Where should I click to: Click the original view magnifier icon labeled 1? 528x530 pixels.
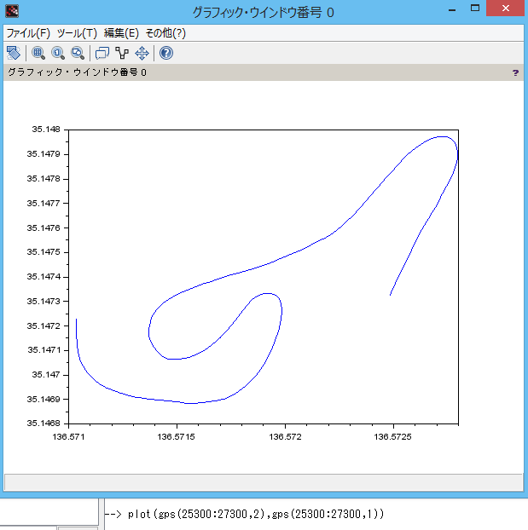(58, 53)
